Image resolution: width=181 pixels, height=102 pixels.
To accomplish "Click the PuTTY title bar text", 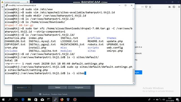I will pos(22,5).
